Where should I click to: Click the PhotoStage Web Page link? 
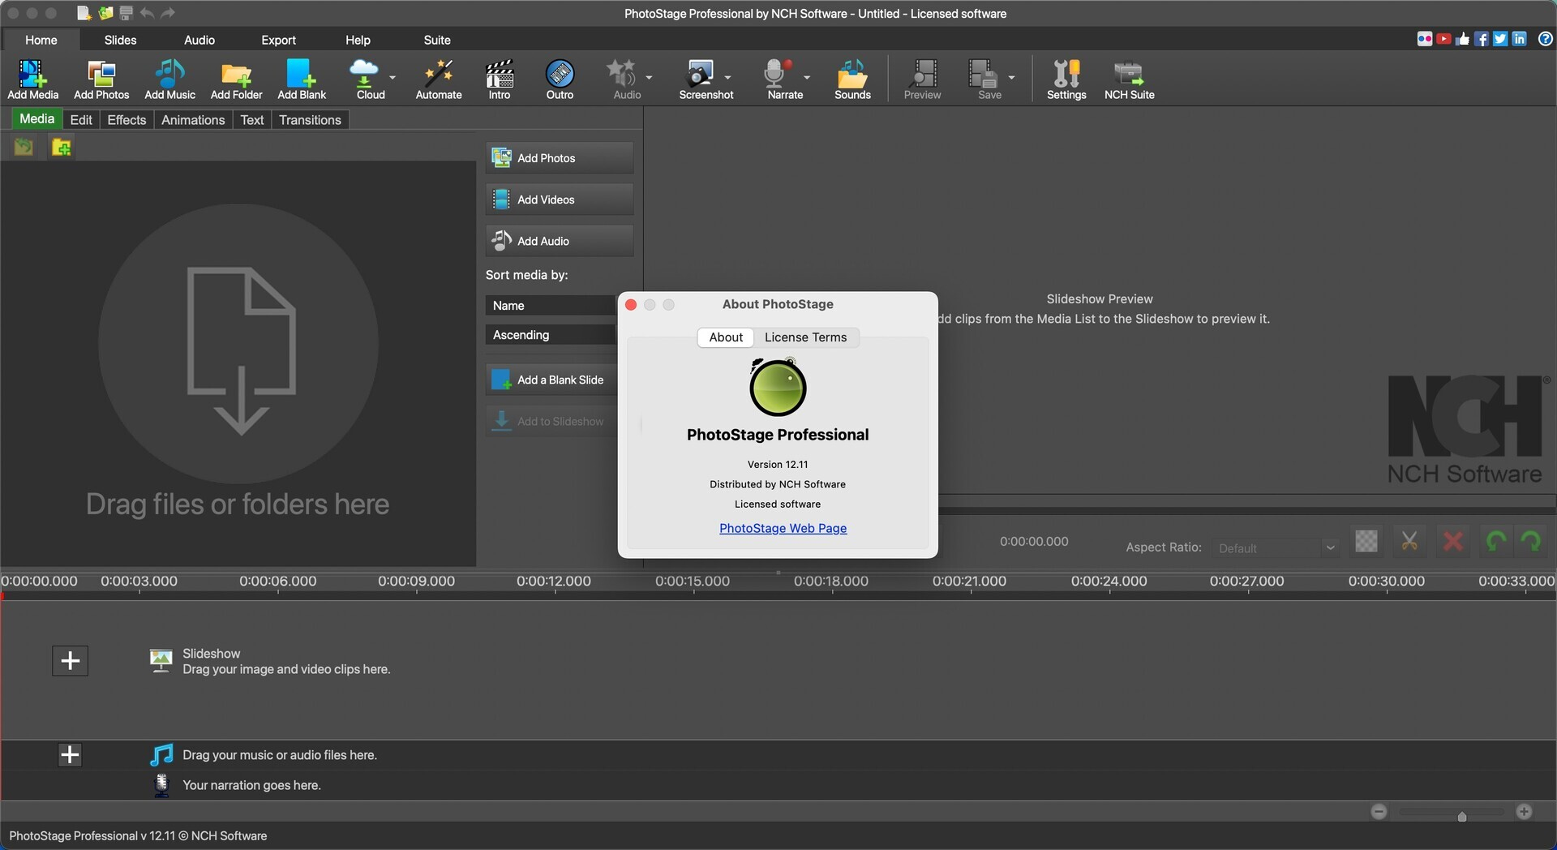tap(782, 528)
